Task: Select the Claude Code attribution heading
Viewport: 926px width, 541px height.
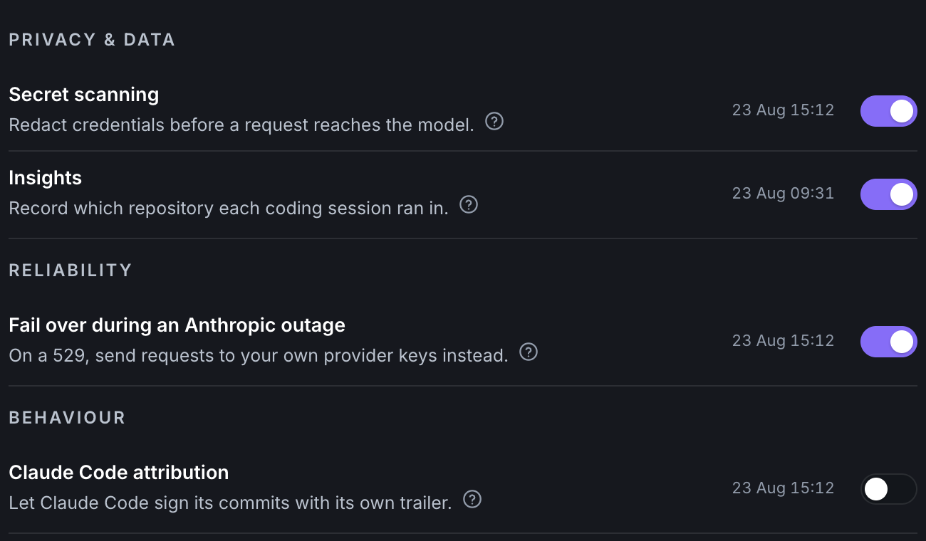Action: coord(119,473)
